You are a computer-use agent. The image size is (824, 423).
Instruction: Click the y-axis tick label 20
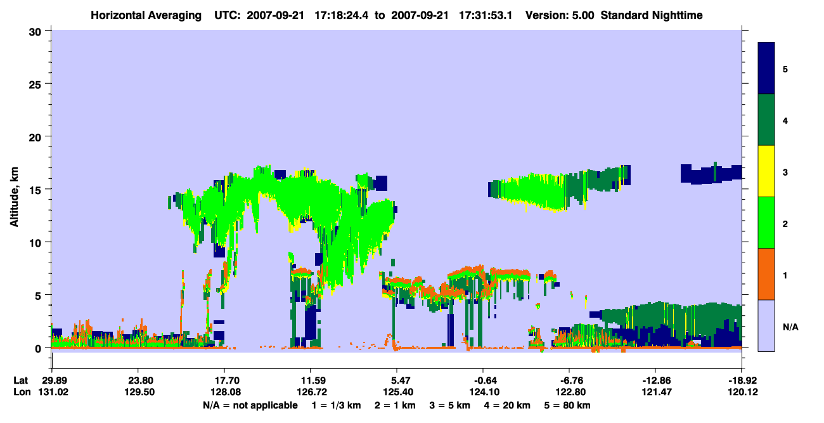pos(37,137)
